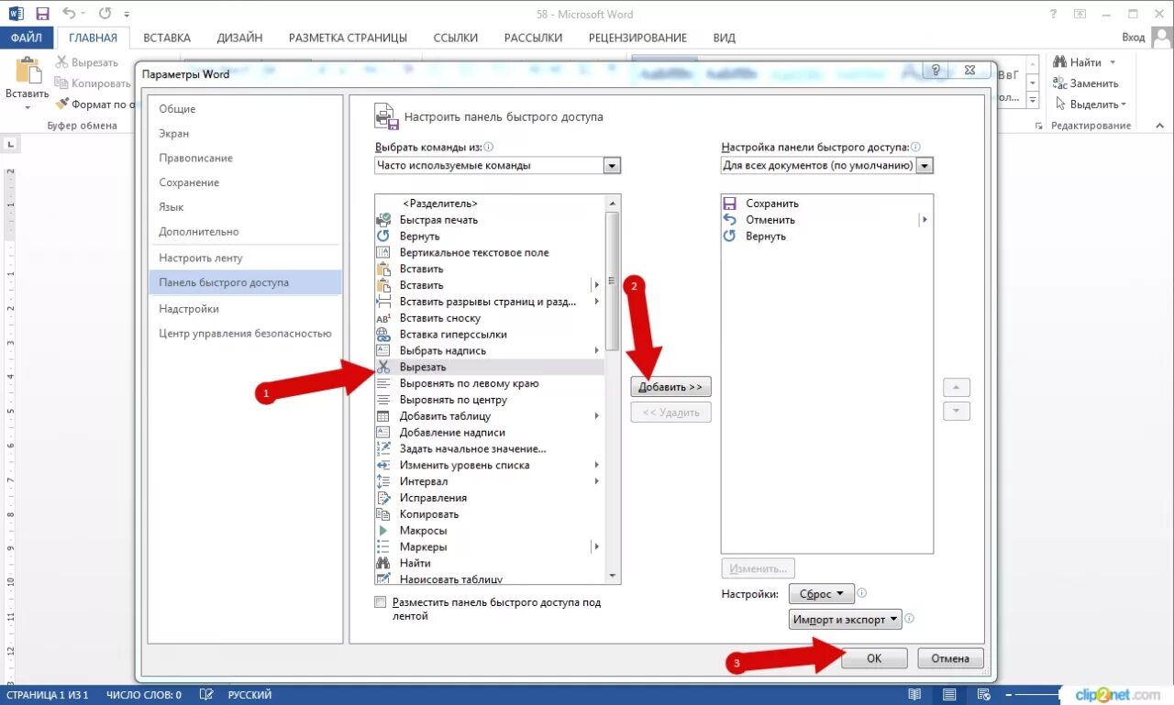Click the Redo icon next to 'Вернуть' in the right list

coord(730,237)
